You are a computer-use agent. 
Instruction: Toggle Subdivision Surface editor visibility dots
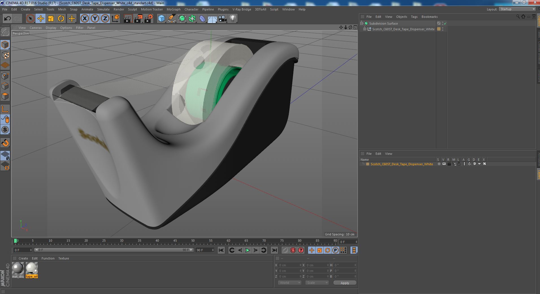[443, 23]
